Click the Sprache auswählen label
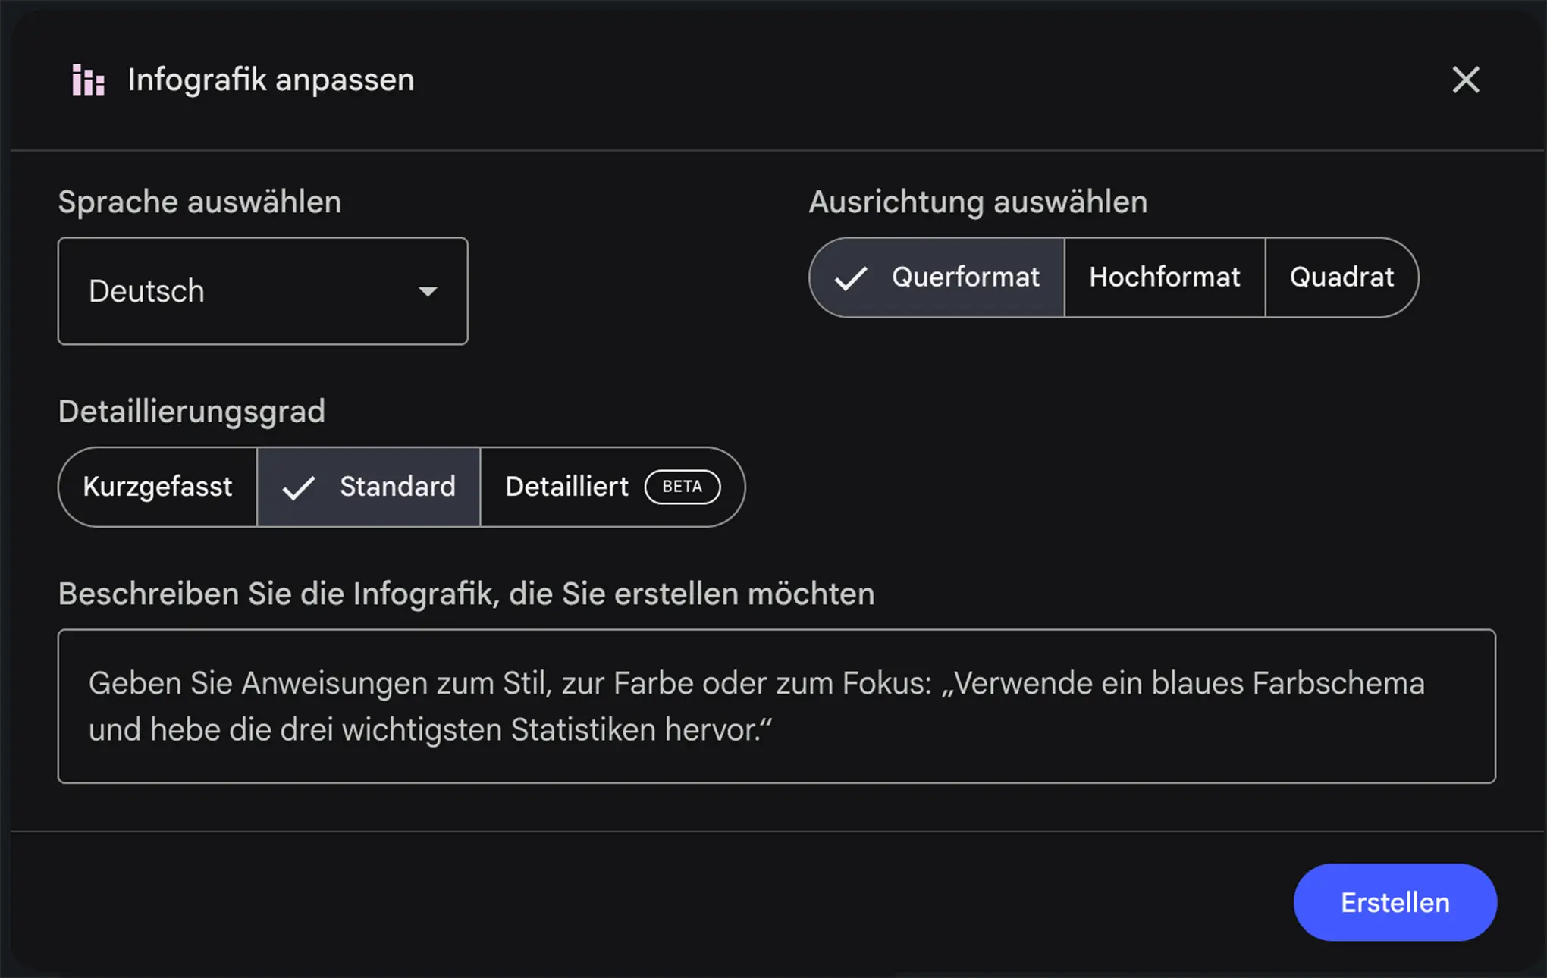Screen dimensions: 1547x978 click(199, 202)
